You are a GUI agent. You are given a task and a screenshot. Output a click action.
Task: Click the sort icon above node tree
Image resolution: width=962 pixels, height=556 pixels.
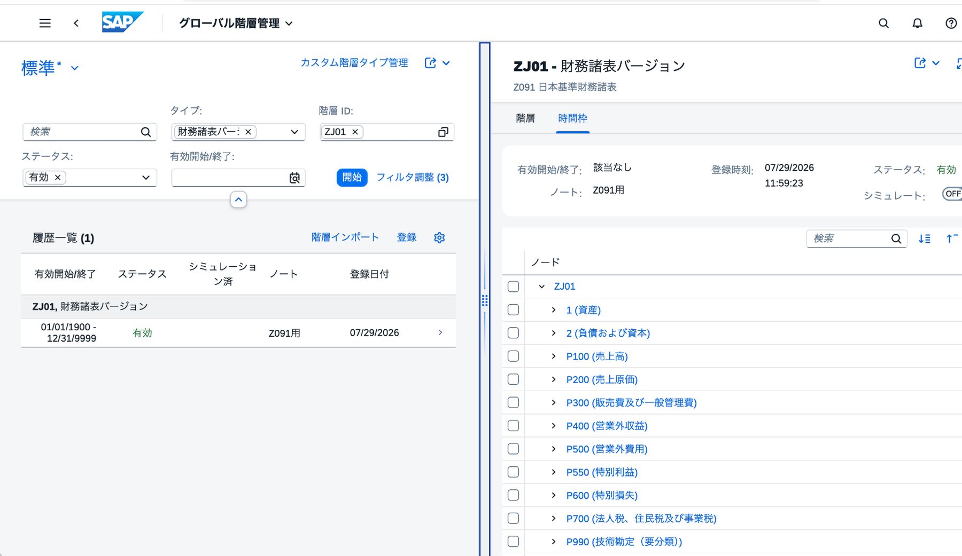(x=925, y=239)
